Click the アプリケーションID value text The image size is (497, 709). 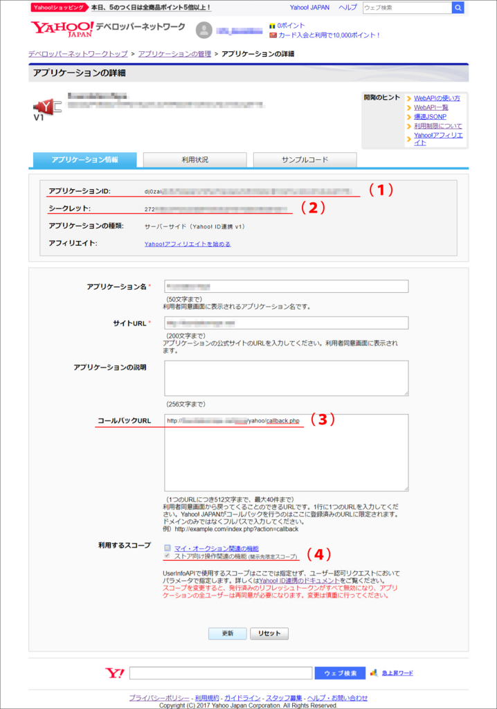click(x=247, y=191)
